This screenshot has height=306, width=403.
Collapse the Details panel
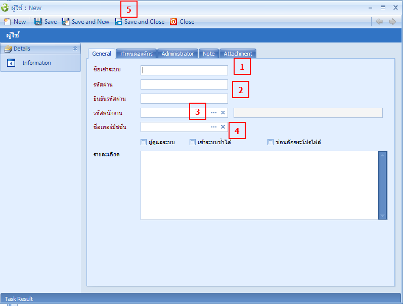coord(75,49)
